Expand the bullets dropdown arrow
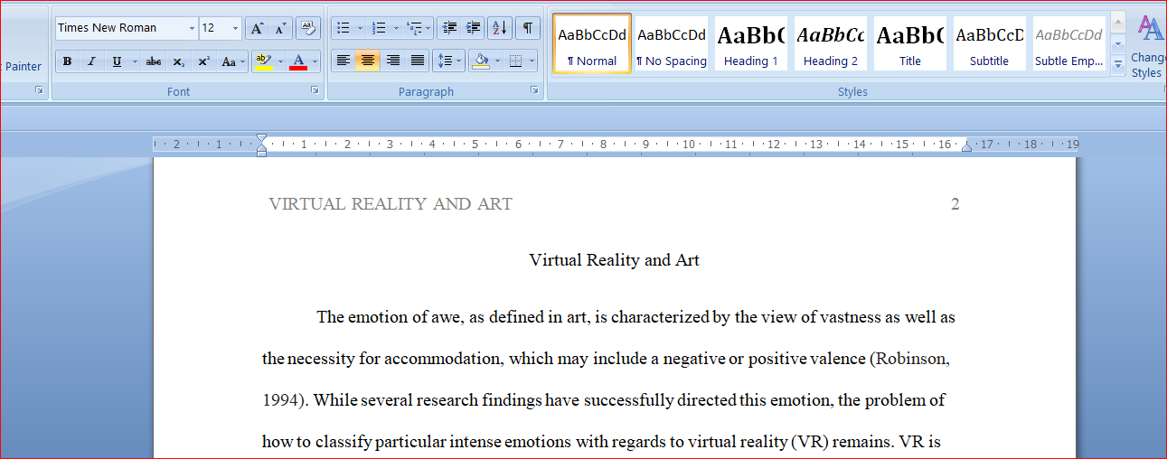 360,28
